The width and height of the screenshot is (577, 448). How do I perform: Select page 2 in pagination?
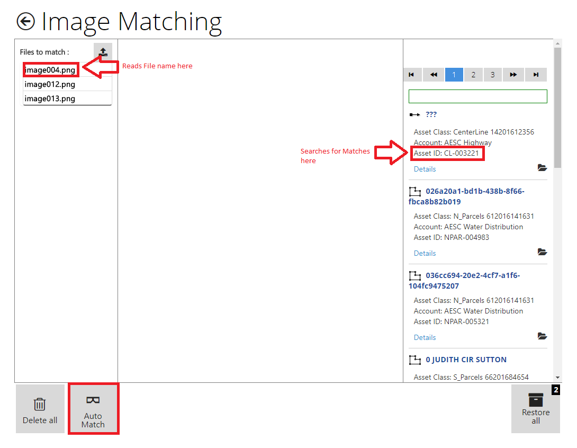tap(473, 75)
